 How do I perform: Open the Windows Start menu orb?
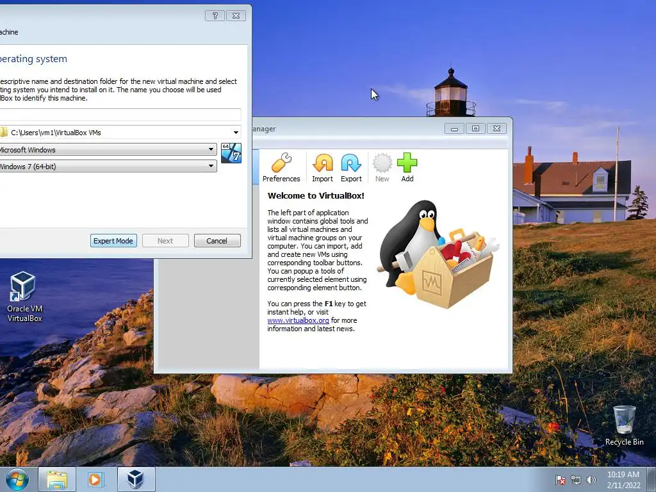17,479
